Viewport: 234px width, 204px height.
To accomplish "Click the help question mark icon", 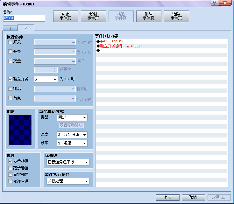I will click(214, 3).
